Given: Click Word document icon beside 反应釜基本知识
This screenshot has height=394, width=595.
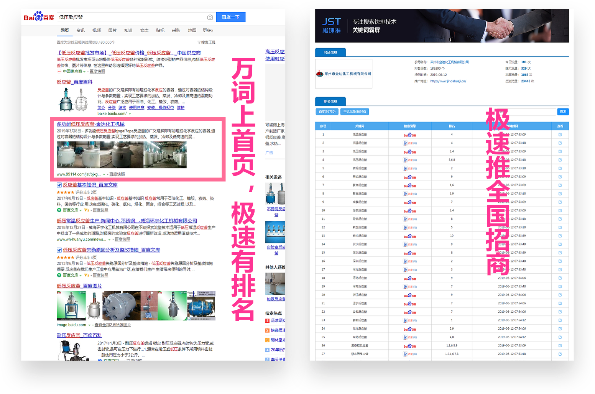Looking at the screenshot, I should pos(59,185).
